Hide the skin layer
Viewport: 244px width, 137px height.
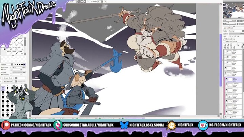[x=226, y=78]
